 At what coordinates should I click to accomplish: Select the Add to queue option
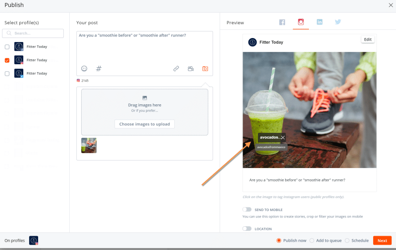coord(312,241)
